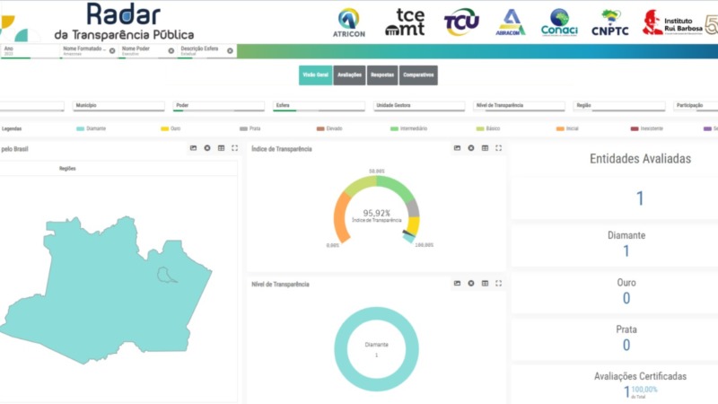Select the Respostas tab
718x404 pixels.
tap(382, 75)
